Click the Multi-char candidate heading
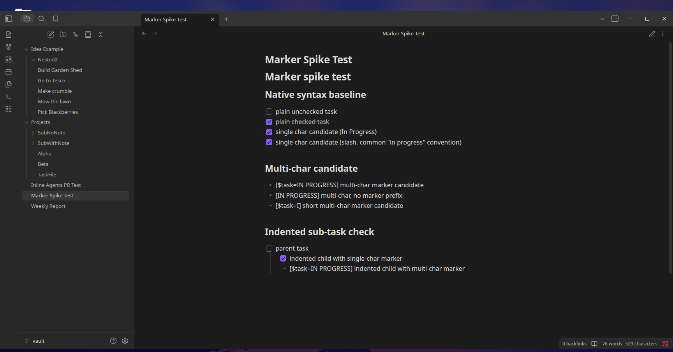673x352 pixels. [311, 168]
